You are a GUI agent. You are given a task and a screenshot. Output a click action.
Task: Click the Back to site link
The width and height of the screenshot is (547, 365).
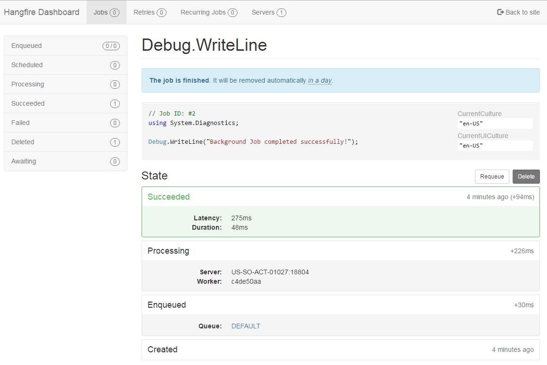[x=518, y=12]
